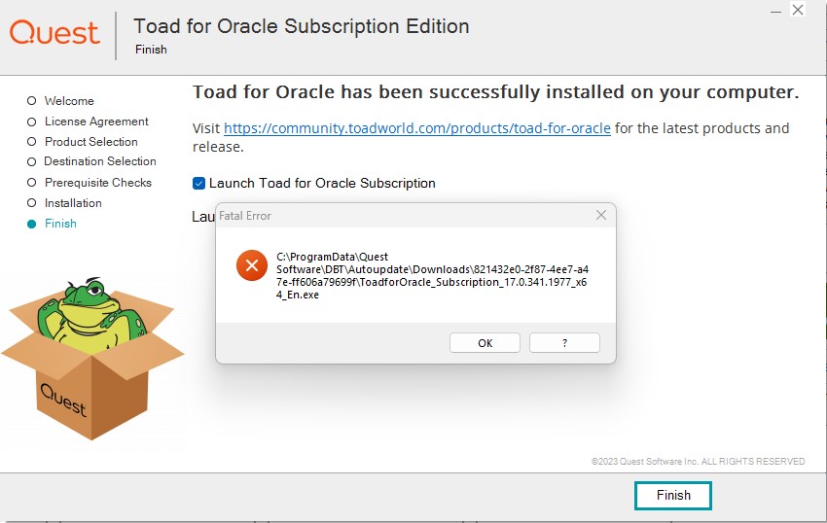827x523 pixels.
Task: Close the installer window
Action: coord(798,10)
